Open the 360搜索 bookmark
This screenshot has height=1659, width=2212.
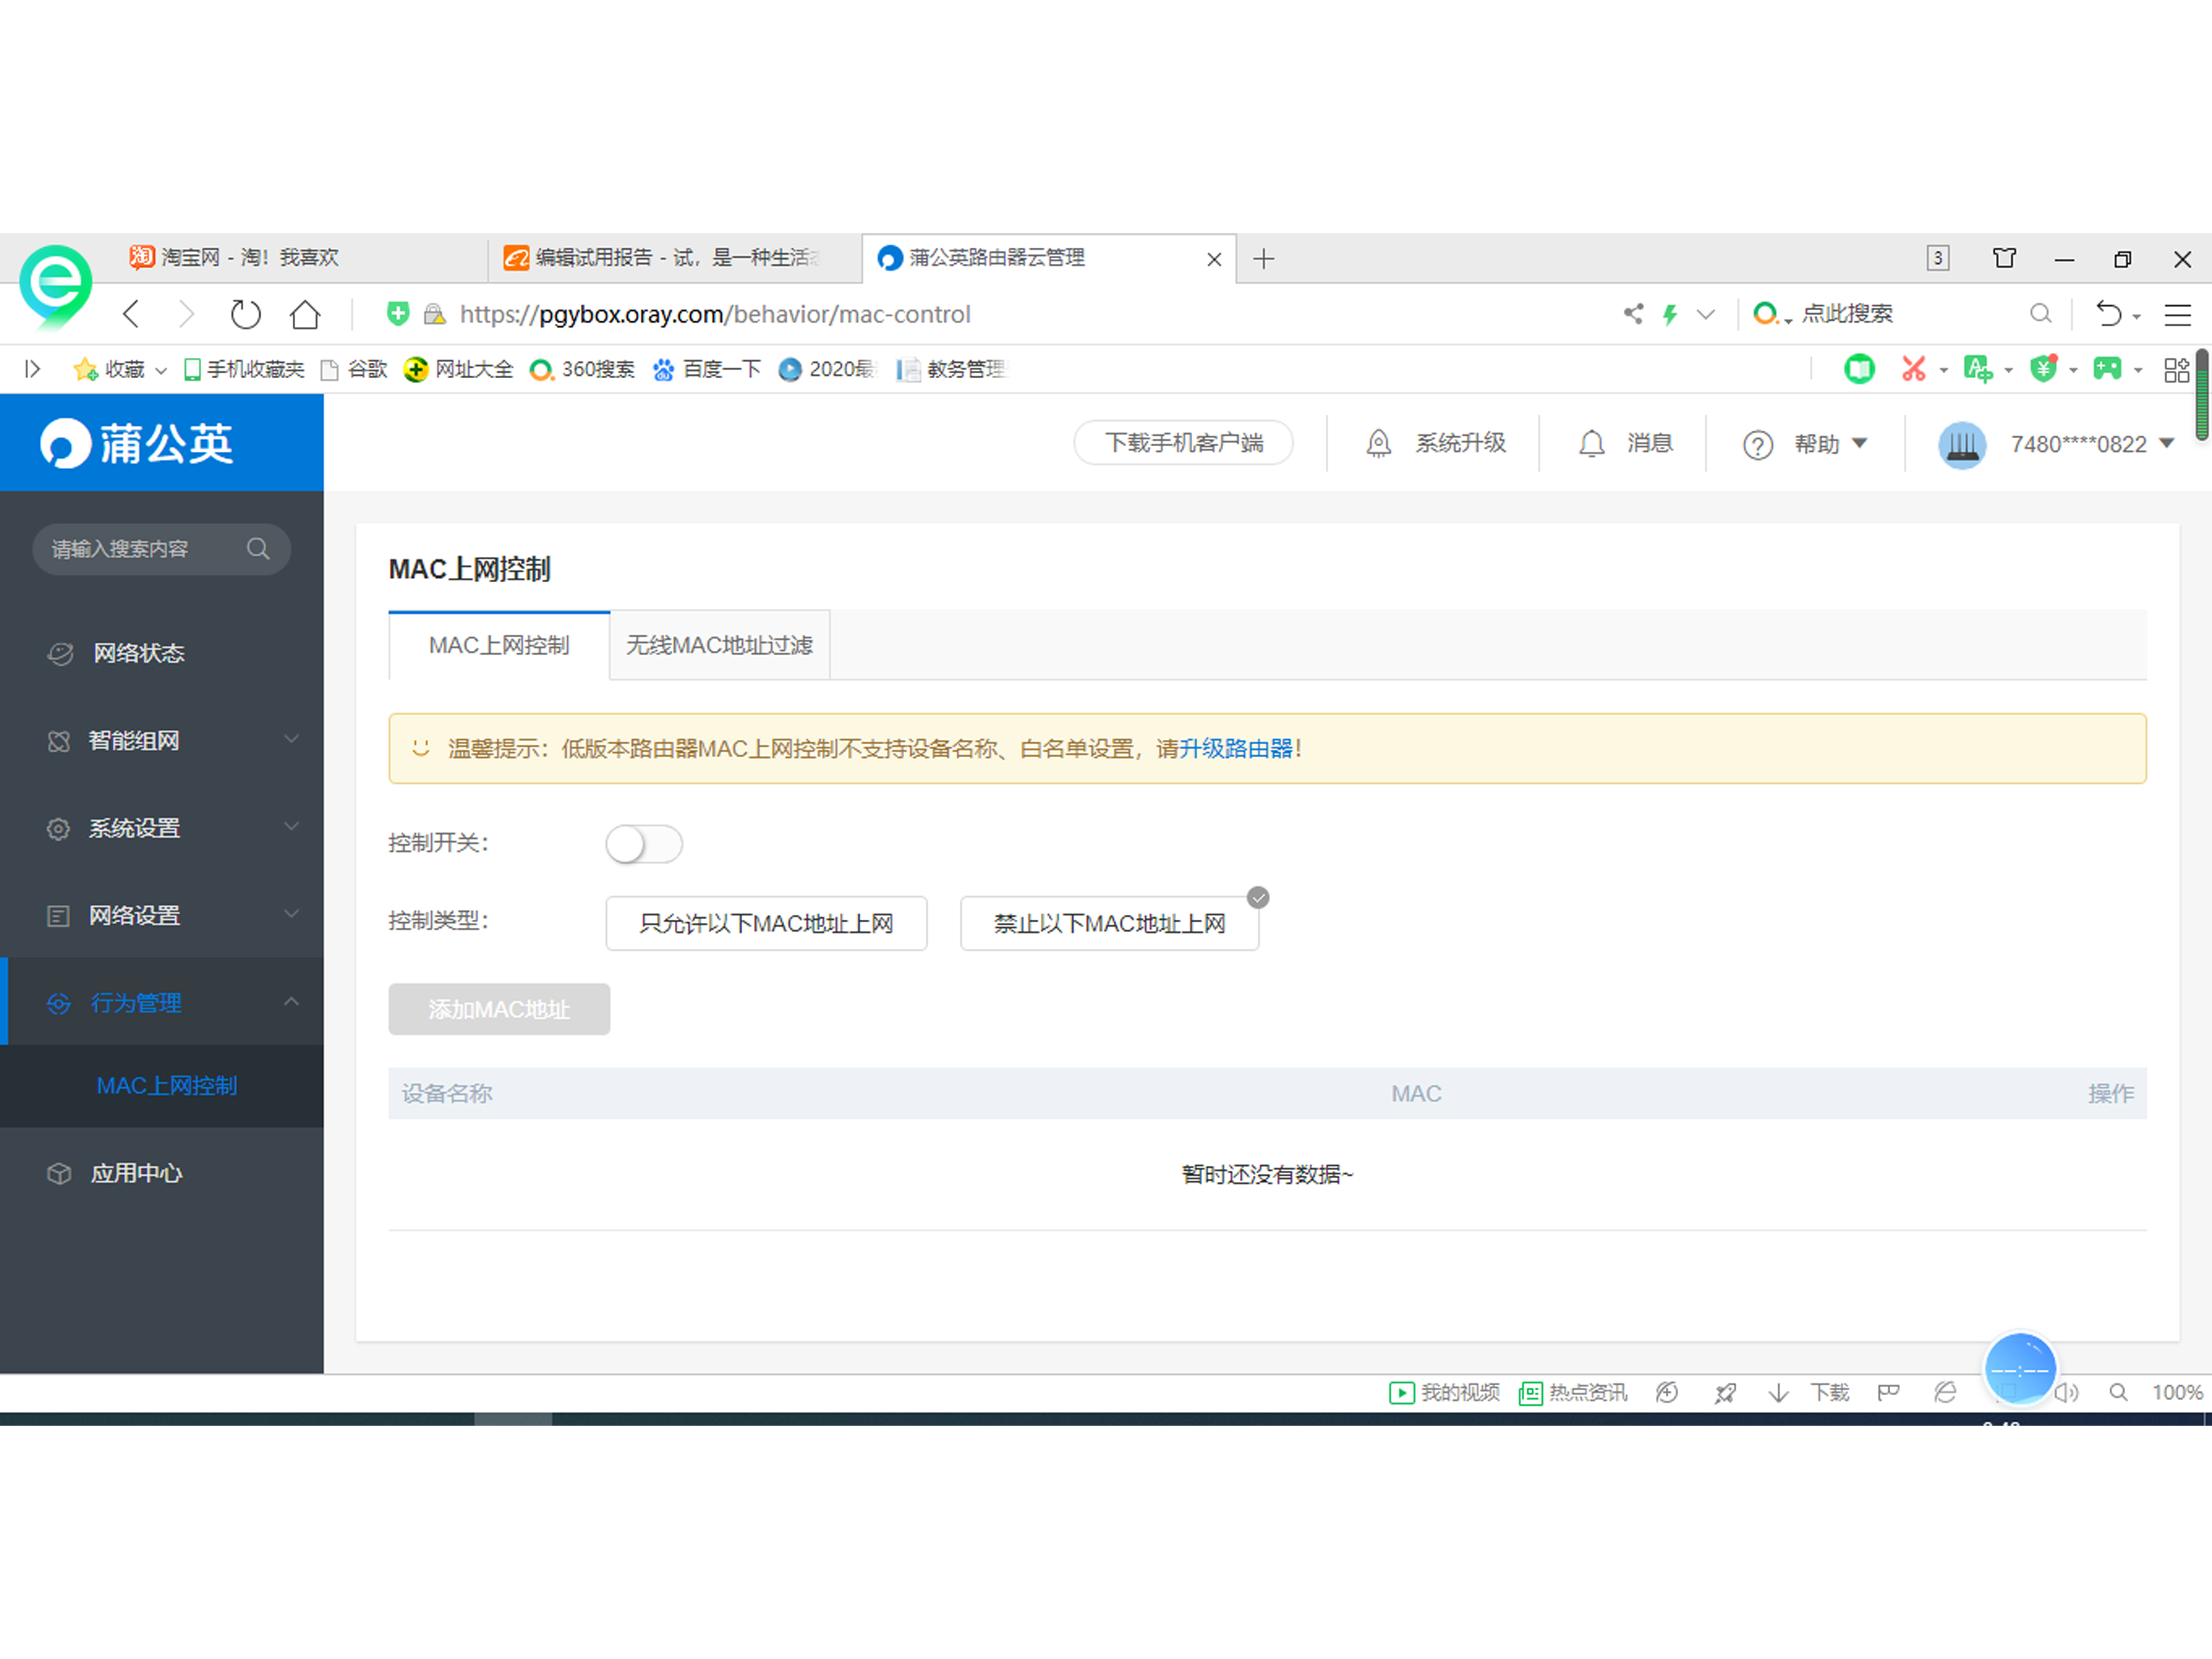[x=582, y=369]
